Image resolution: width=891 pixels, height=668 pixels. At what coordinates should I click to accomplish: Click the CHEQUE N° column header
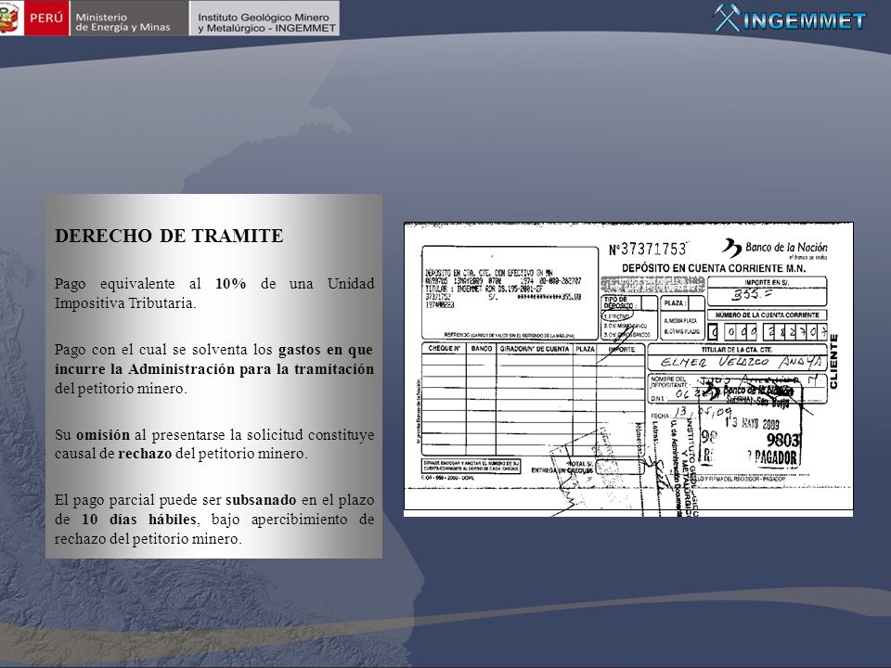(444, 349)
